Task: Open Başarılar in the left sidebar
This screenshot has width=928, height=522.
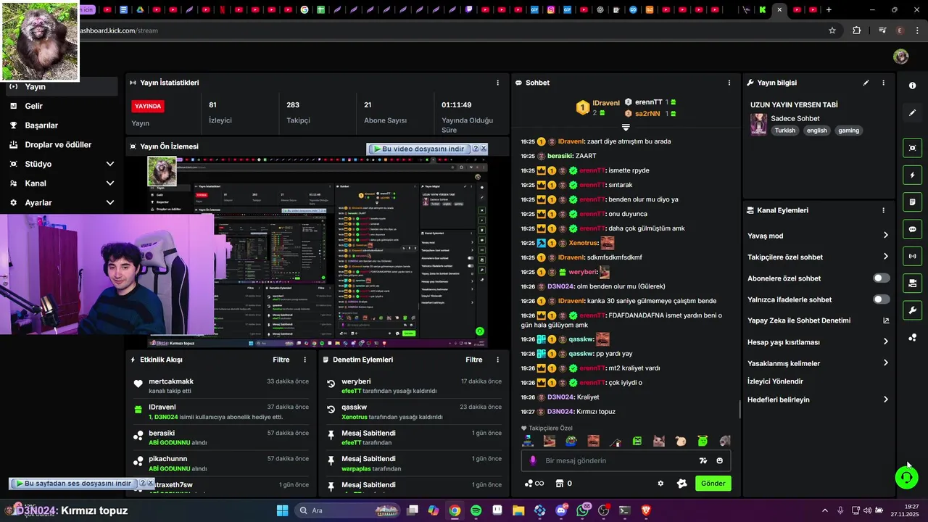Action: point(62,125)
